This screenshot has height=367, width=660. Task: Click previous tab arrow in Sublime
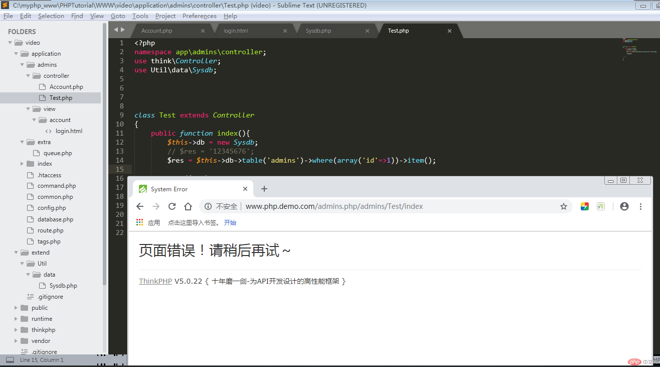point(115,30)
